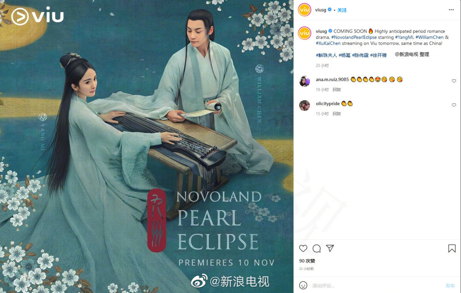
Task: Open viusg avatar in post header
Action: click(x=305, y=10)
